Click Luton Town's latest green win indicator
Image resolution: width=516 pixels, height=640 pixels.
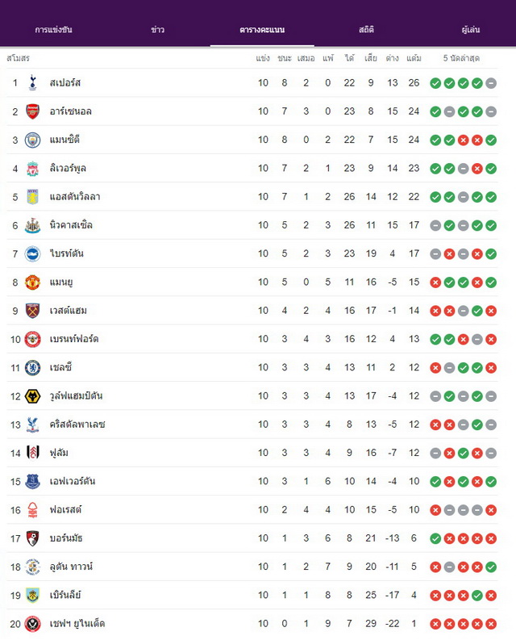point(491,567)
